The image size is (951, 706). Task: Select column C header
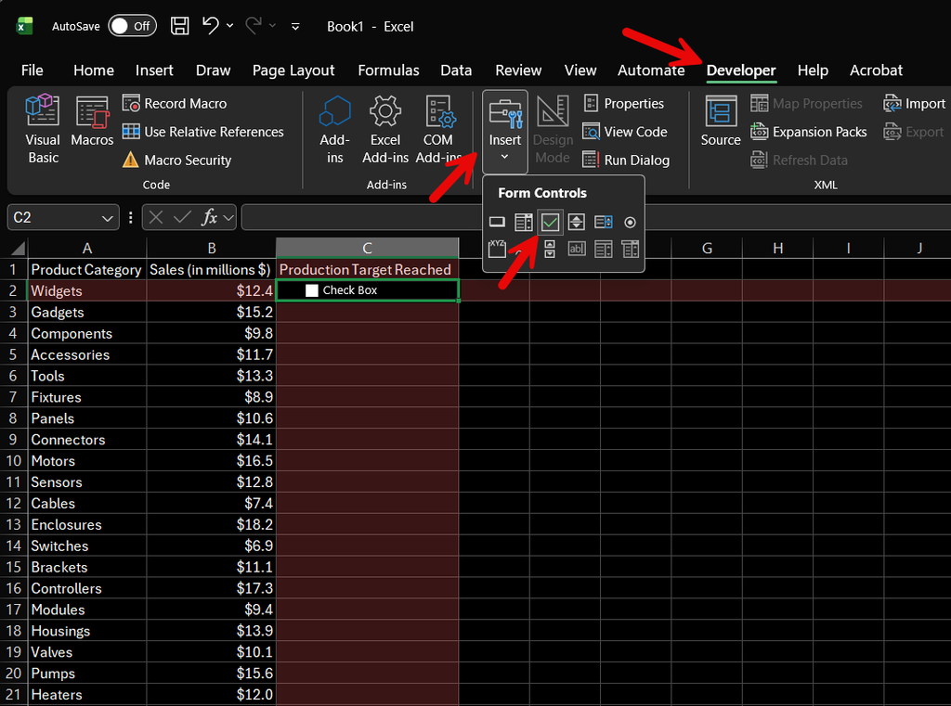pyautogui.click(x=367, y=248)
